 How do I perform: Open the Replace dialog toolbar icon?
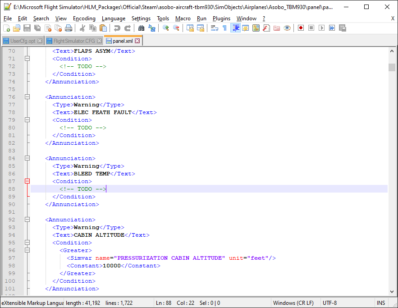pos(151,28)
